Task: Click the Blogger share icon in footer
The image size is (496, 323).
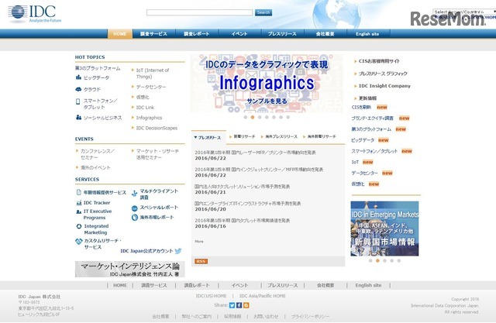Action: (x=246, y=305)
